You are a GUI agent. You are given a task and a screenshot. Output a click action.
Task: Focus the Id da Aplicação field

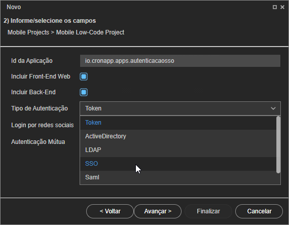pyautogui.click(x=180, y=61)
